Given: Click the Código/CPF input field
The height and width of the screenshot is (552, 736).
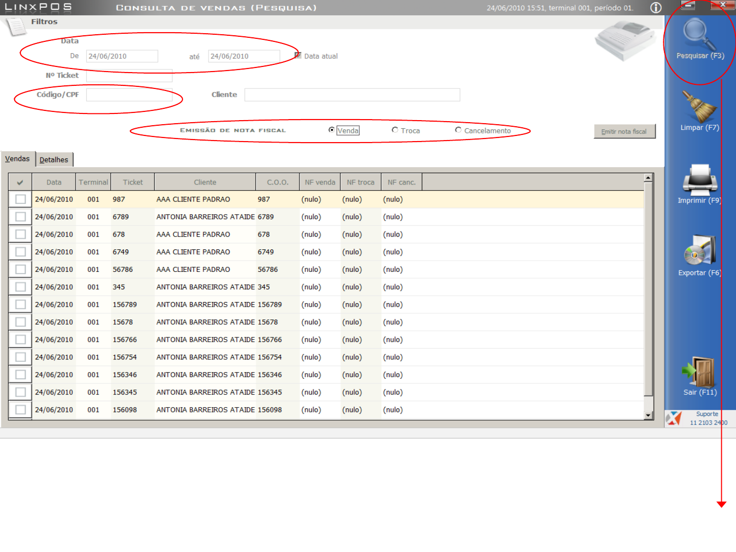Looking at the screenshot, I should point(129,95).
